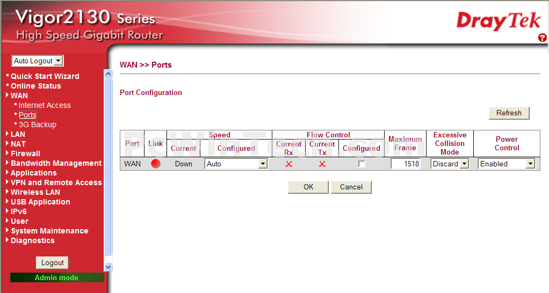Screen dimensions: 549x293
Task: Expand the Applications menu
Action: coord(33,173)
